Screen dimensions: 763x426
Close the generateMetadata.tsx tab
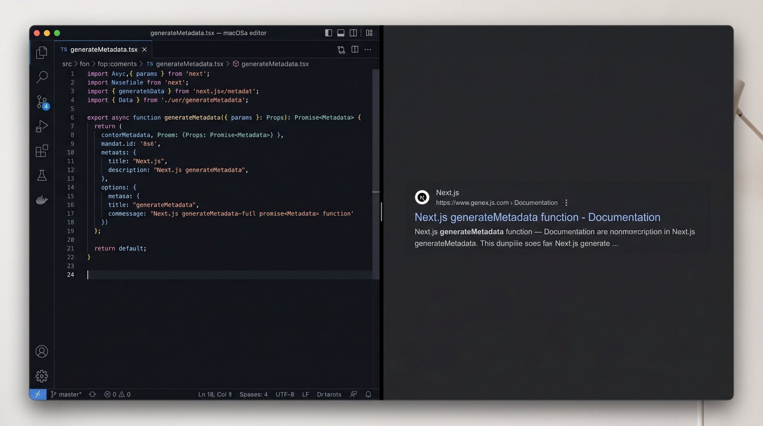point(144,50)
